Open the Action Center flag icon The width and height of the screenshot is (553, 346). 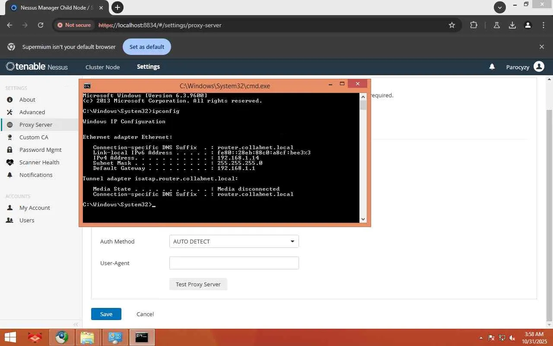pos(492,338)
